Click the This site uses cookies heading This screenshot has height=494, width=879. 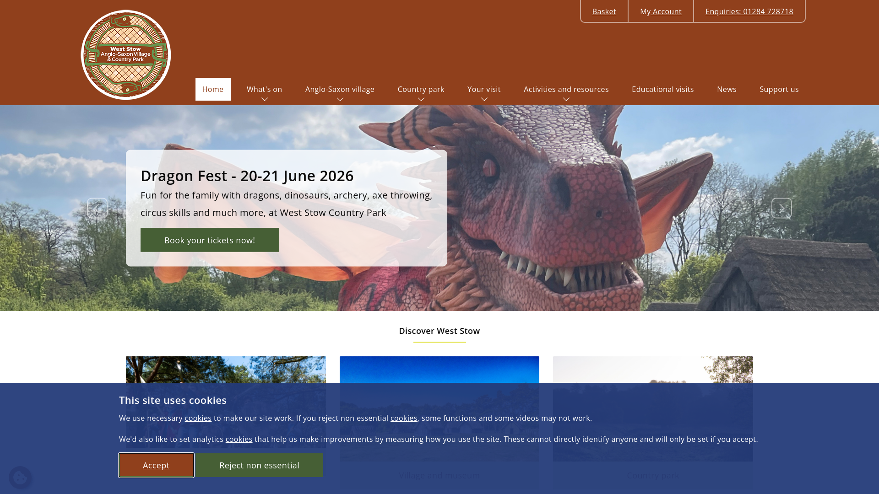click(173, 400)
